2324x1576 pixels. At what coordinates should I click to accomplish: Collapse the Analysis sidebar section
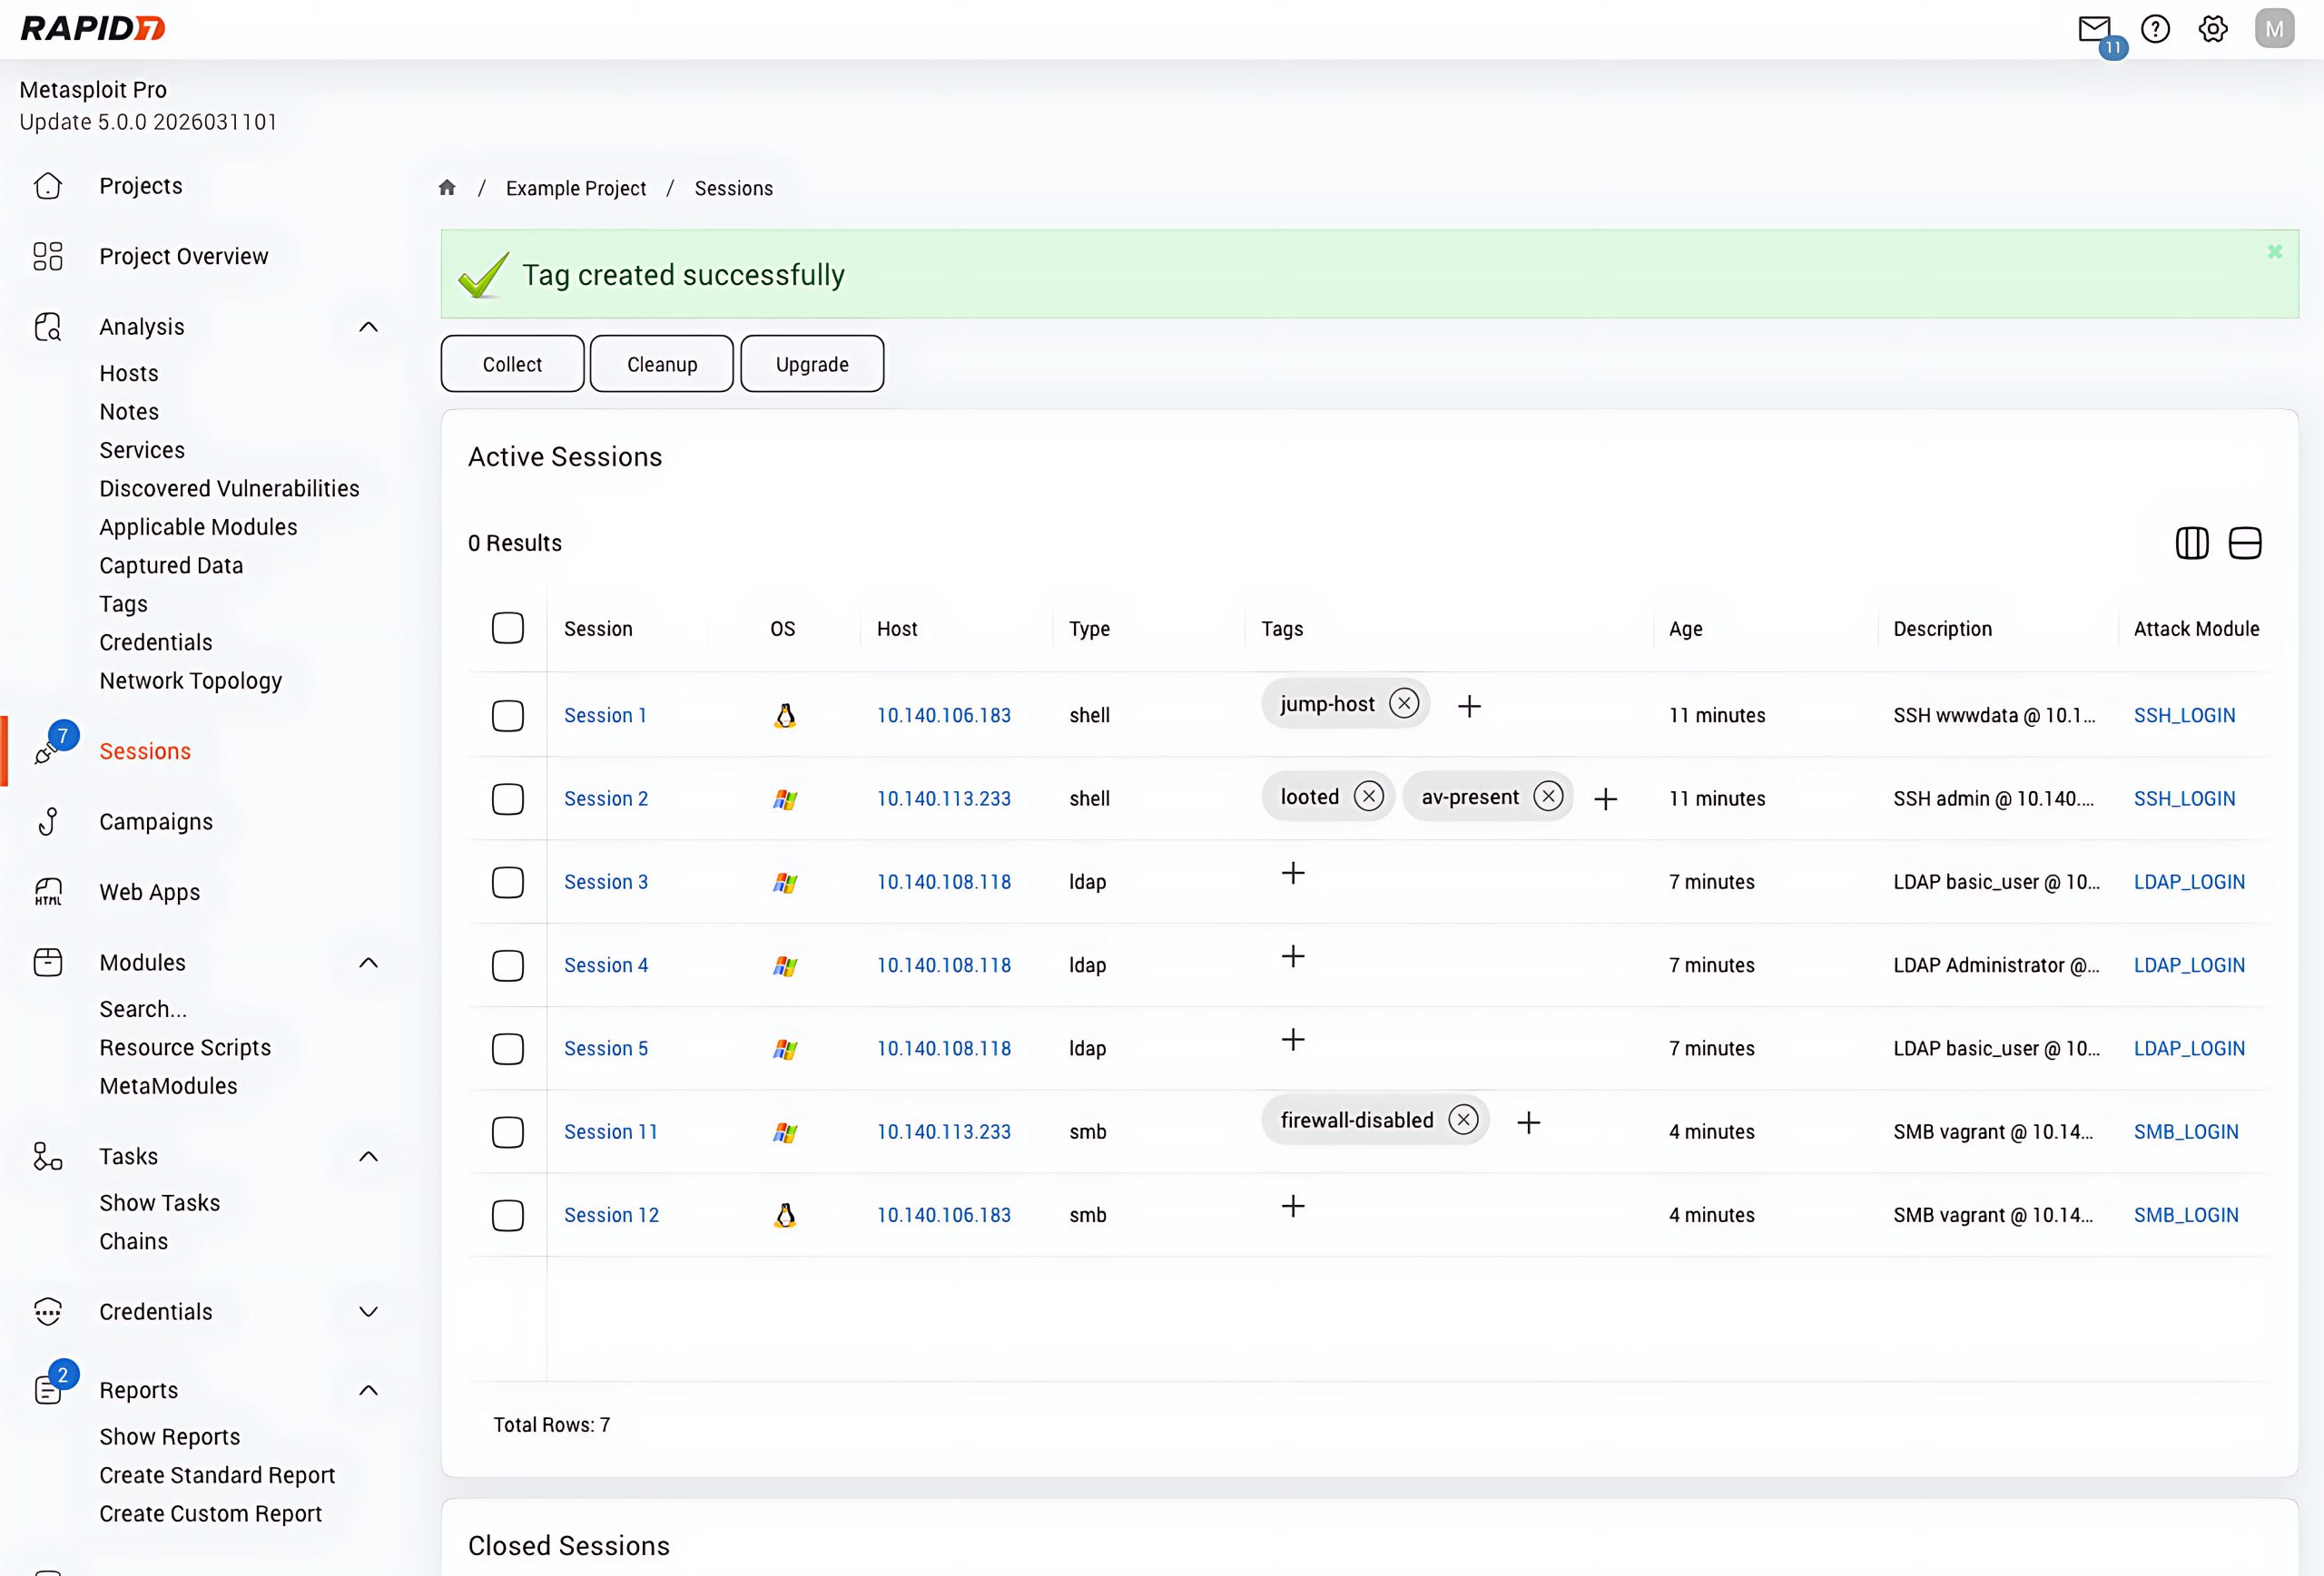(x=368, y=327)
